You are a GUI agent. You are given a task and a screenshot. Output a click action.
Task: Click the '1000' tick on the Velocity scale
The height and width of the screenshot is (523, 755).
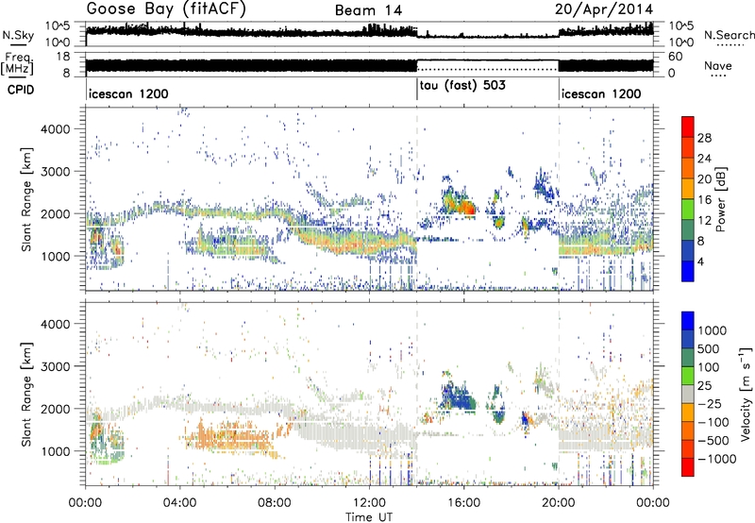click(x=712, y=330)
